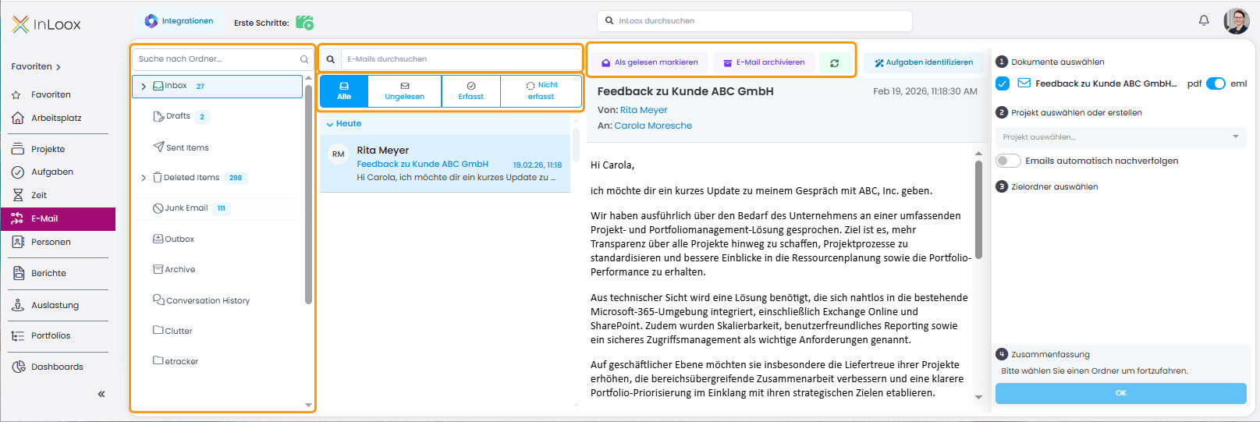Click the green refresh icon
This screenshot has width=1260, height=422.
coord(835,63)
